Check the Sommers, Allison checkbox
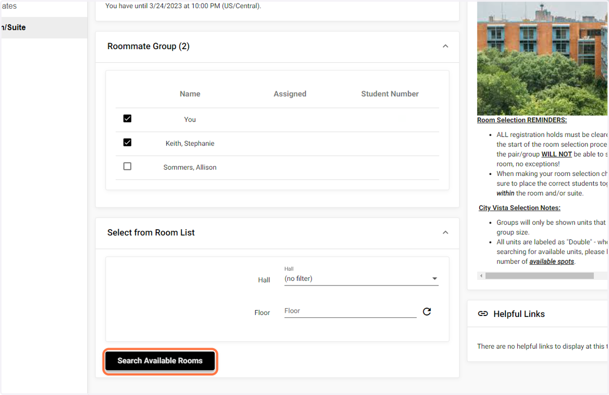The image size is (609, 395). coord(127,166)
